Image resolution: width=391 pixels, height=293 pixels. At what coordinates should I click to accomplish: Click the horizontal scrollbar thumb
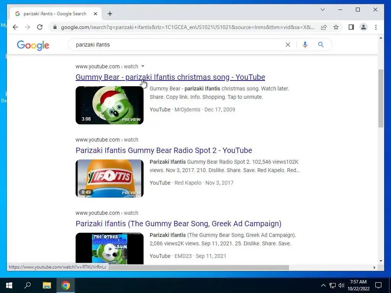(199, 267)
